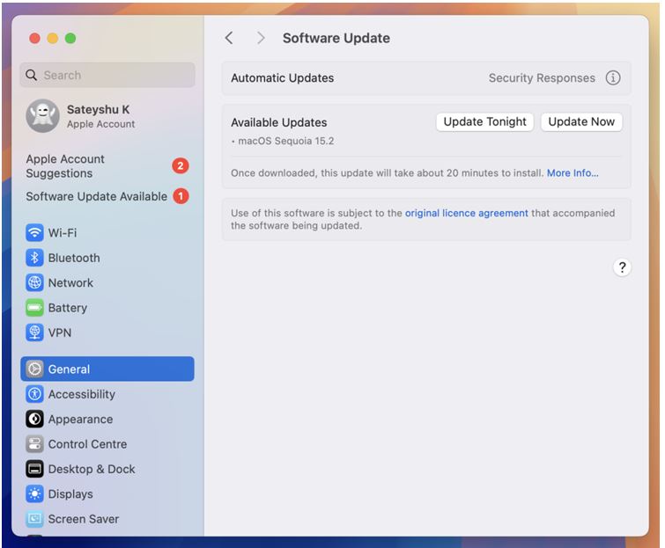Open the More Info link
Screen dimensions: 665x548
tap(573, 173)
